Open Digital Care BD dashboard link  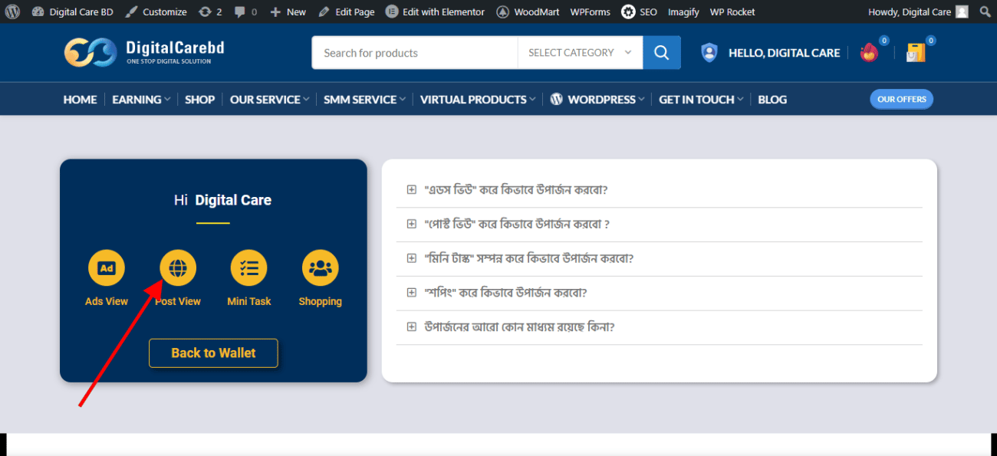coord(72,11)
